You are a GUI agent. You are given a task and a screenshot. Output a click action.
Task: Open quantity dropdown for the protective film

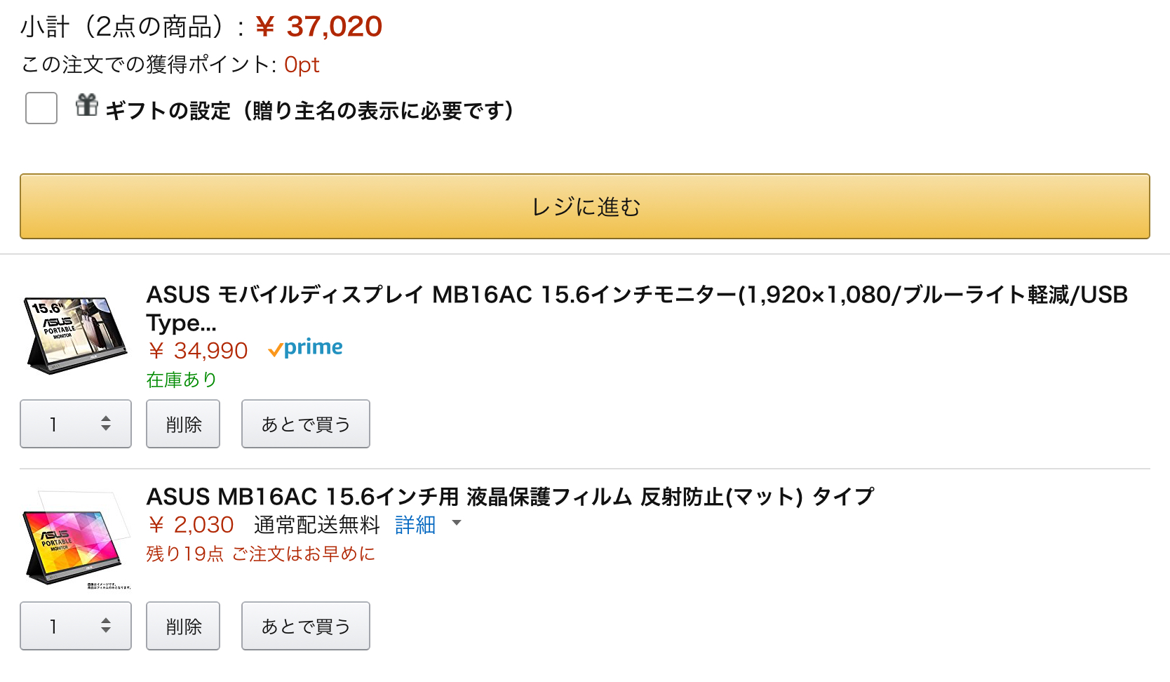76,626
